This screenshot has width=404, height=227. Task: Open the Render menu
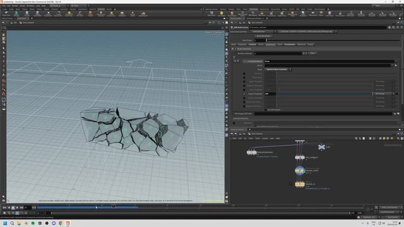coord(15,6)
